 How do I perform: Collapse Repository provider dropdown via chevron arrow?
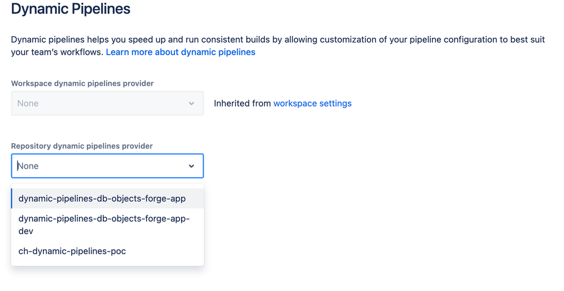[191, 166]
